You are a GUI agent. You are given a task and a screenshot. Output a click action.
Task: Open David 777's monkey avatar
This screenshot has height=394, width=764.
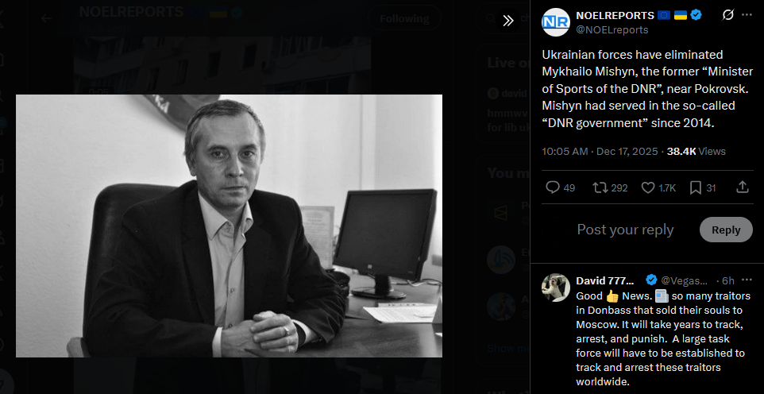pos(555,288)
